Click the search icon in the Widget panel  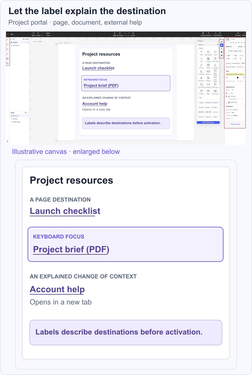[217, 45]
